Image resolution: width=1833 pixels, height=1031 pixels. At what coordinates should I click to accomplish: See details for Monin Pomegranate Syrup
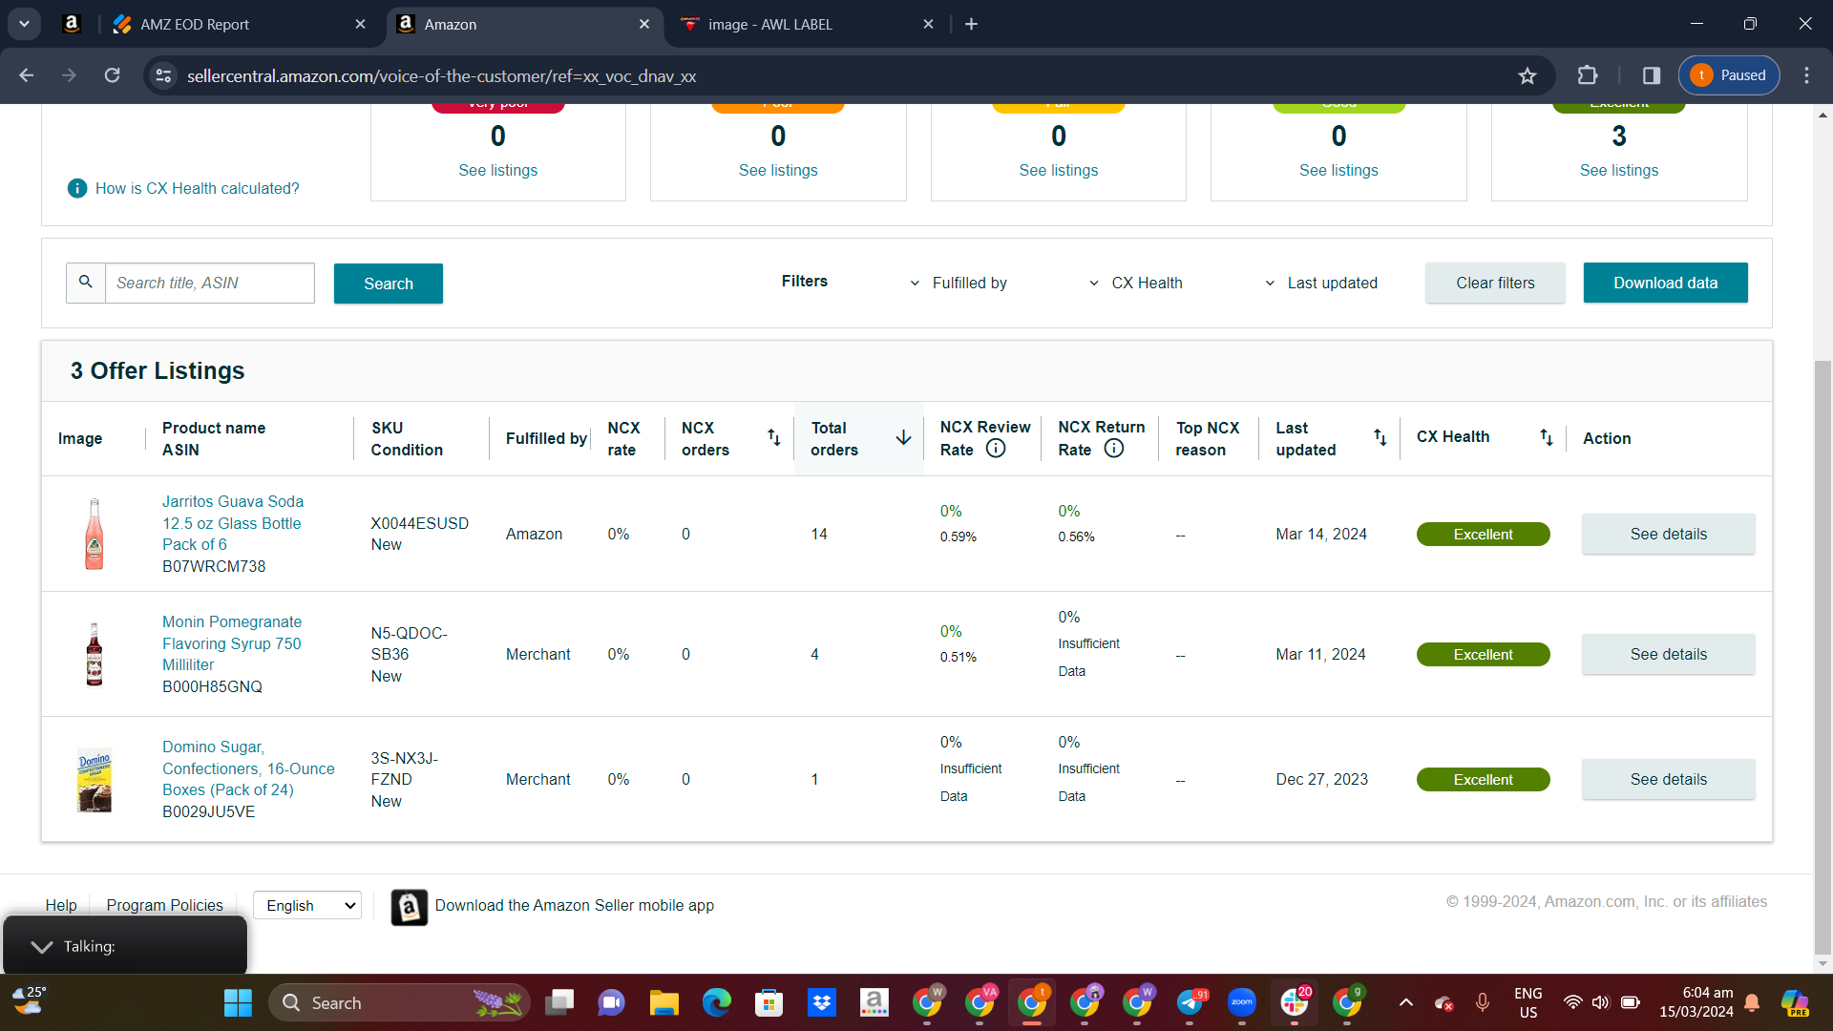click(1668, 655)
